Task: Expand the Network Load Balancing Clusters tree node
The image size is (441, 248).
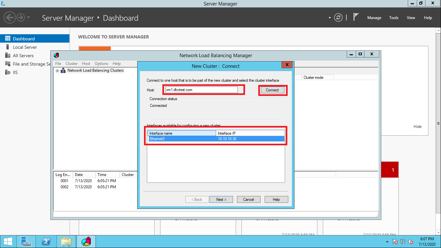Action: [57, 71]
